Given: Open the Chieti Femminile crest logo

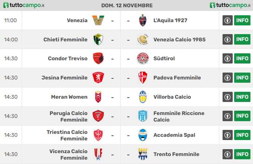Looking at the screenshot, I should pyautogui.click(x=98, y=40).
